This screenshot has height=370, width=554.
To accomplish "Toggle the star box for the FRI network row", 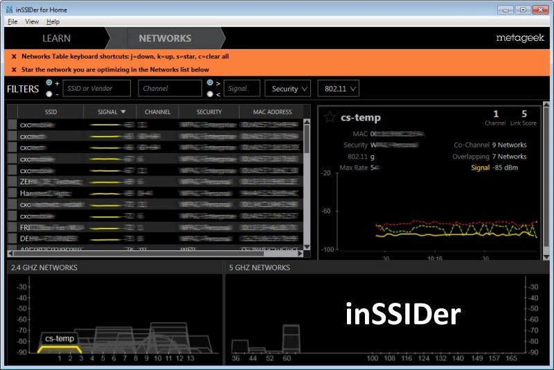I will [12, 227].
